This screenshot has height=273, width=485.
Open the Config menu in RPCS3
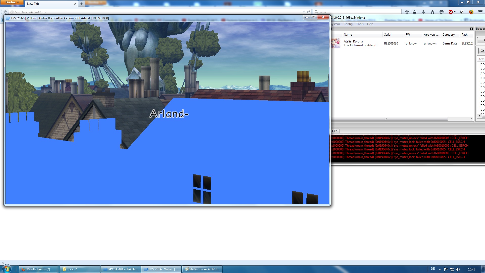(x=348, y=24)
